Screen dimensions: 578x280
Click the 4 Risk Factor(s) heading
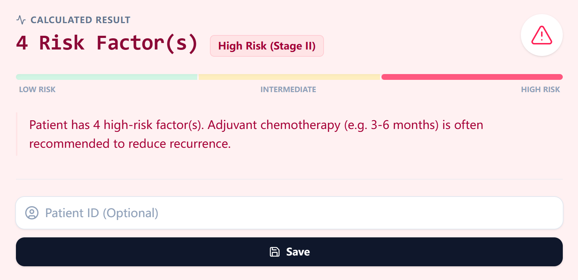(x=107, y=43)
